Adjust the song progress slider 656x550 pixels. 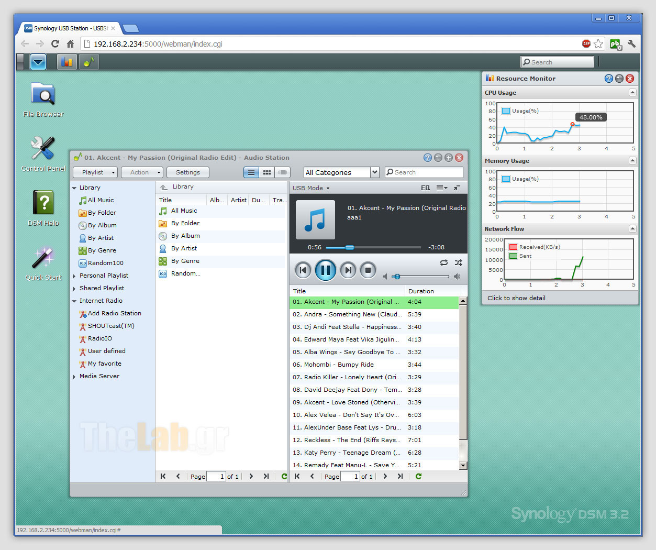[x=350, y=247]
